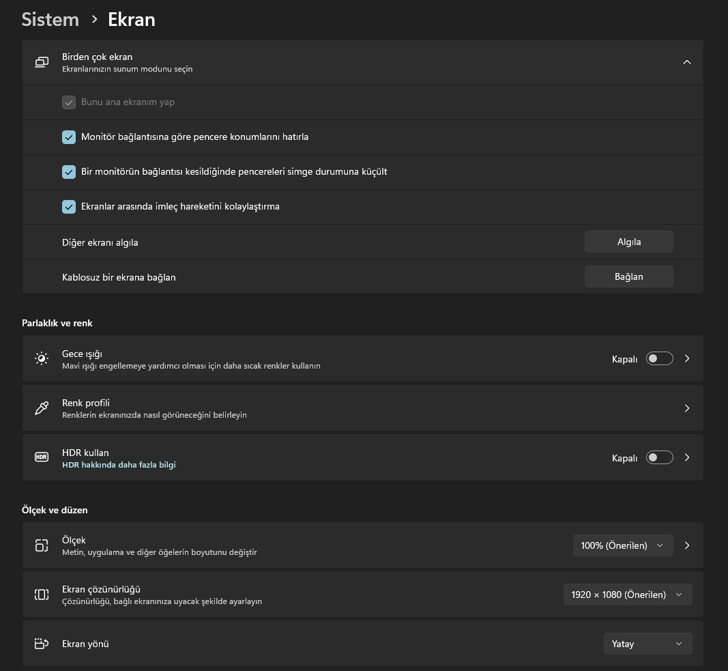
Task: Uncheck minimize windows when monitor disconnects
Action: click(x=69, y=172)
